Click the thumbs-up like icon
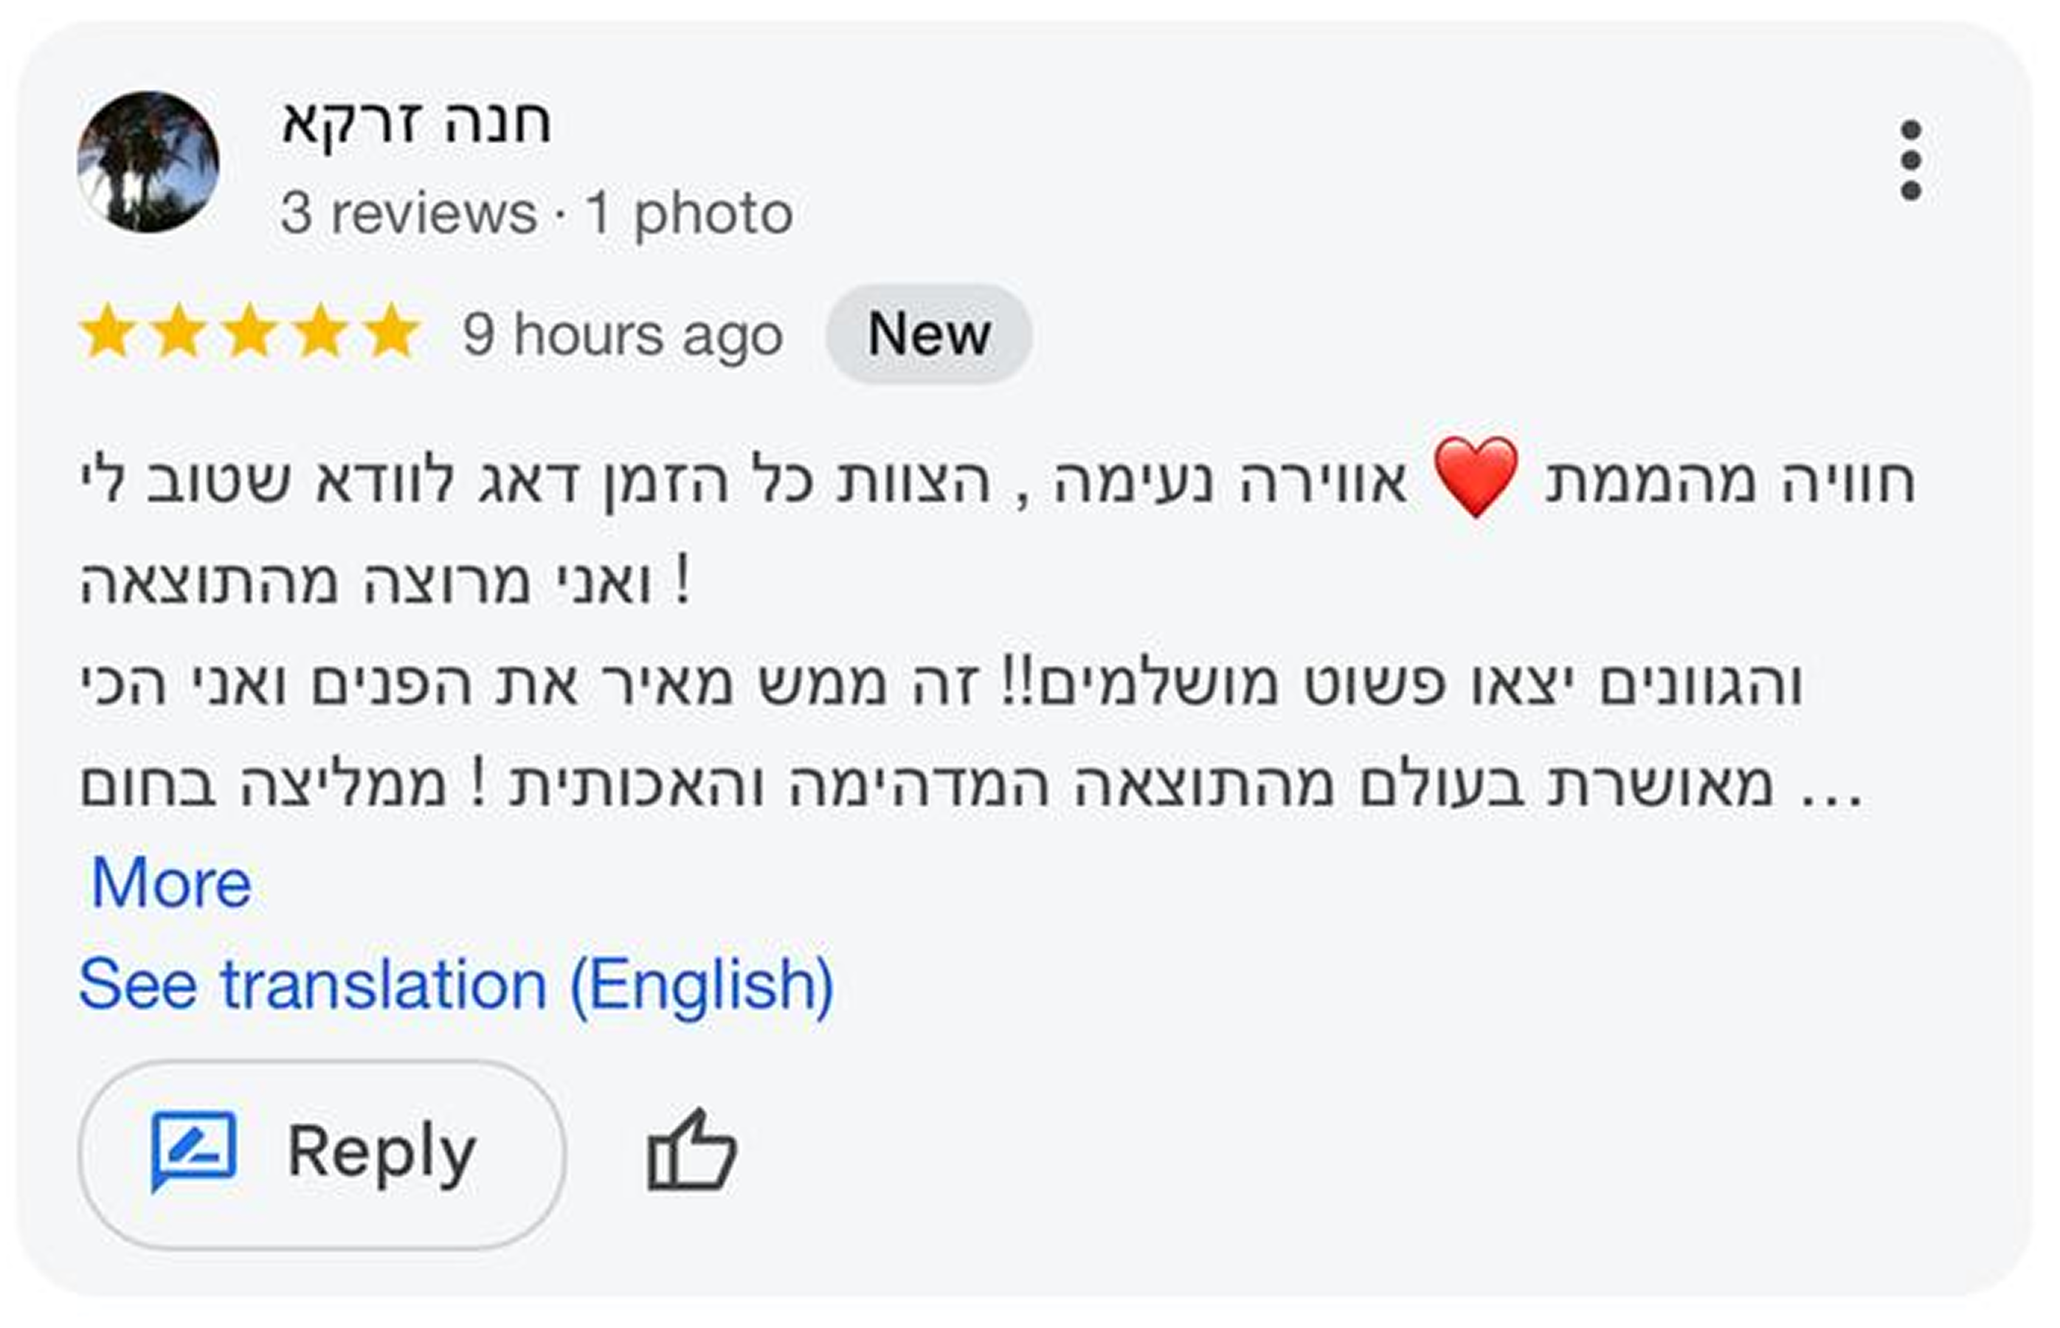The height and width of the screenshot is (1328, 2060). point(691,1151)
